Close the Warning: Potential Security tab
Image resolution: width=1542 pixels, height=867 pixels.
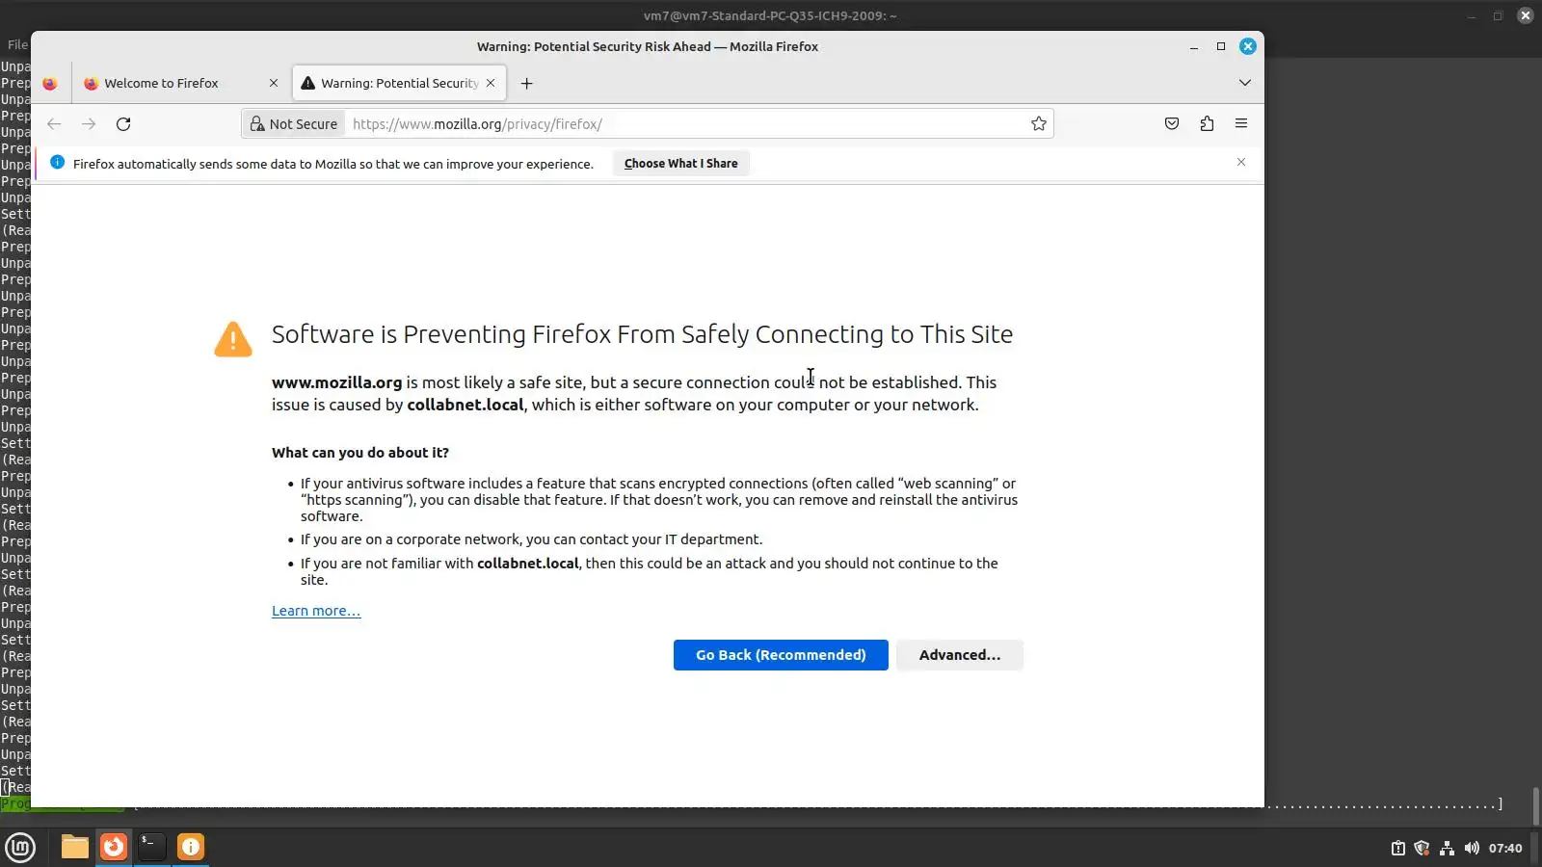491,84
